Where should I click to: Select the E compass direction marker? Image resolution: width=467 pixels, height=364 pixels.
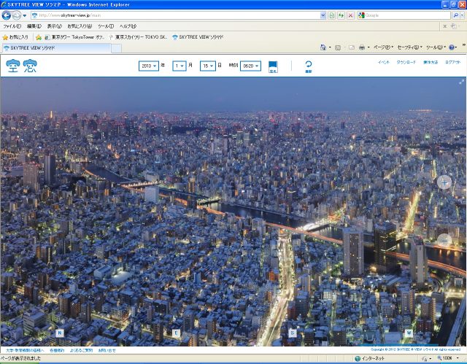(176, 333)
